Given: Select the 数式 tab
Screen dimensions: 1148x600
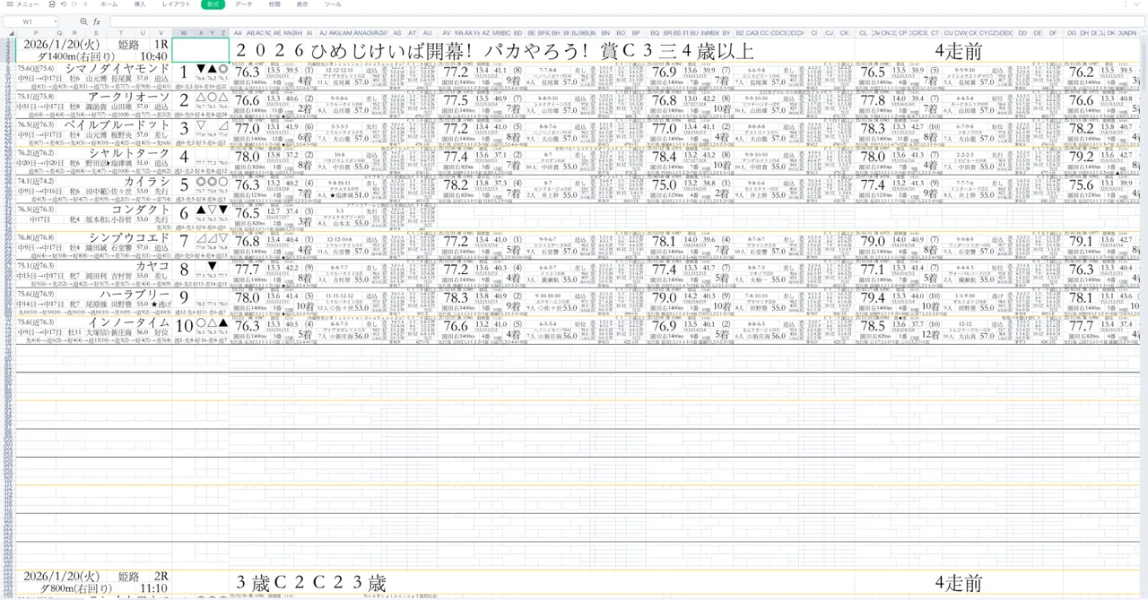Looking at the screenshot, I should [x=213, y=4].
